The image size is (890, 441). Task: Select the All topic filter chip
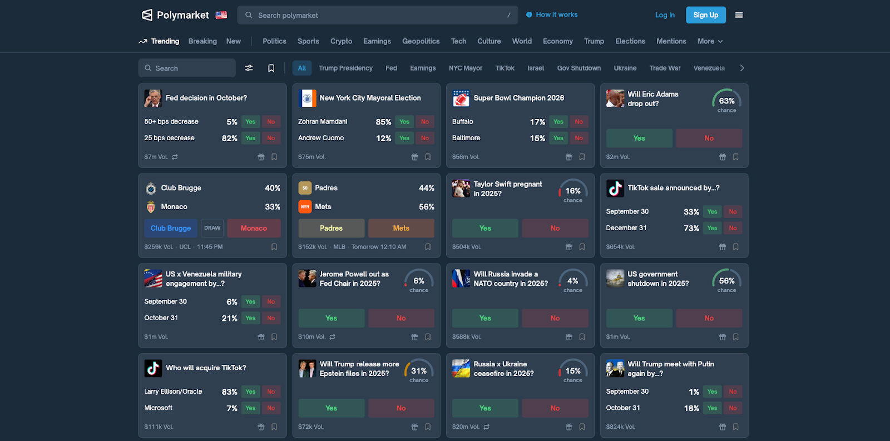(302, 68)
